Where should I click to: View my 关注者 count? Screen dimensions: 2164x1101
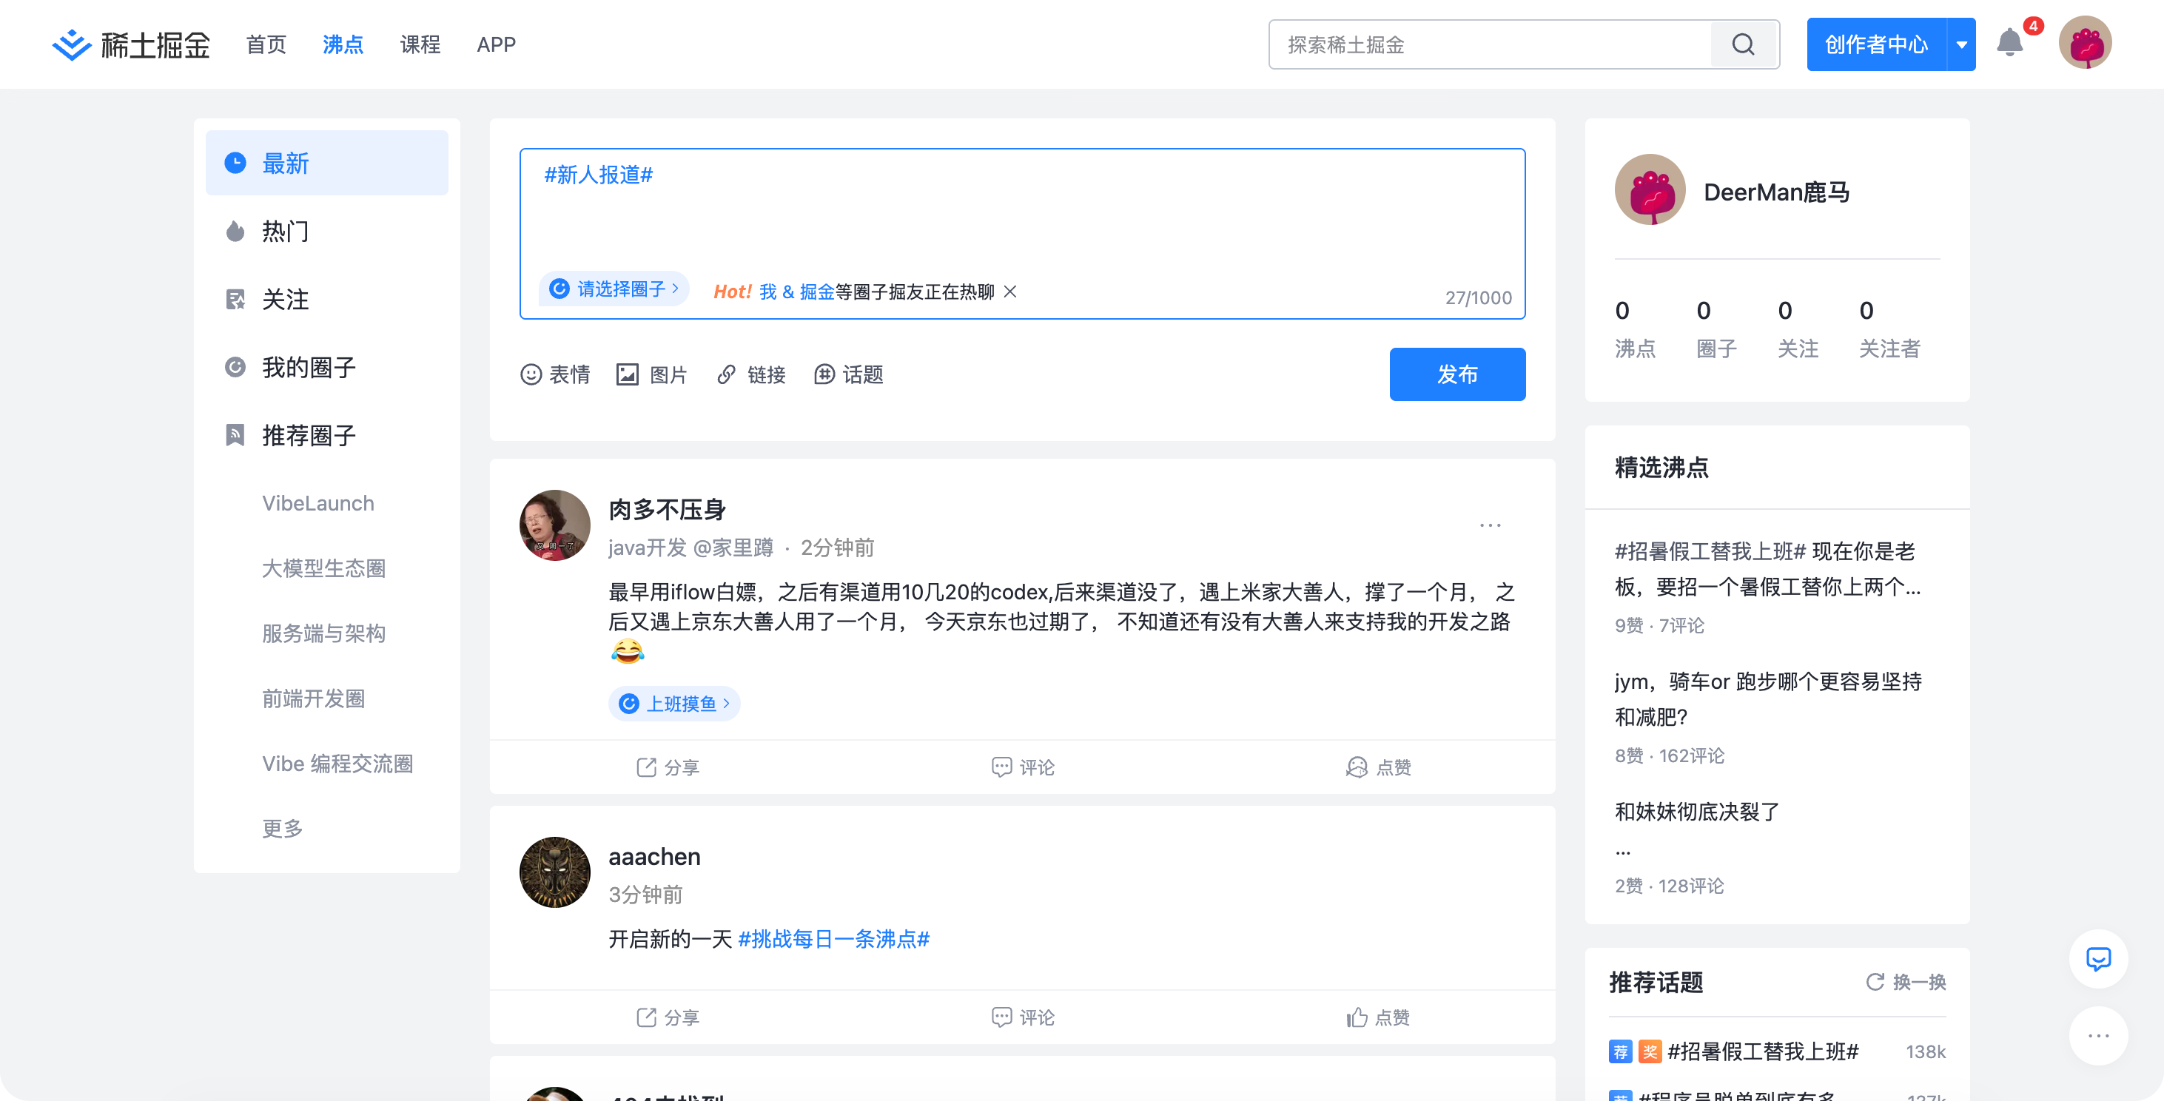click(x=1889, y=329)
